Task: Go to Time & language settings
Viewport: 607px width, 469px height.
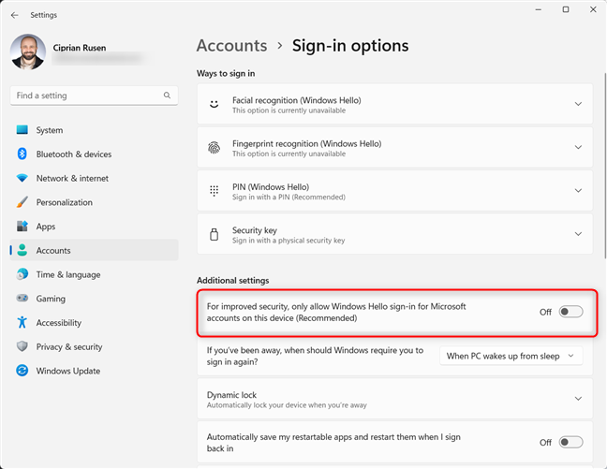Action: click(x=68, y=274)
